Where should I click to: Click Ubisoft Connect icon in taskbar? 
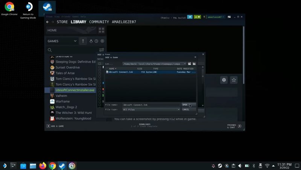pyautogui.click(x=72, y=166)
